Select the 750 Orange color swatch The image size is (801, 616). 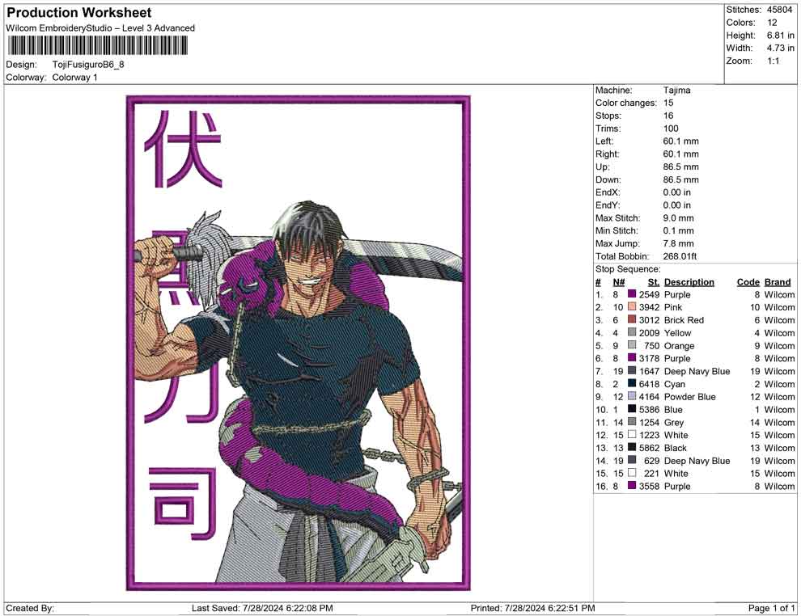click(x=632, y=345)
